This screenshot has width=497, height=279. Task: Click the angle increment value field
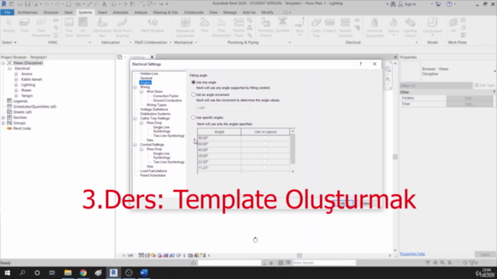[x=224, y=108]
